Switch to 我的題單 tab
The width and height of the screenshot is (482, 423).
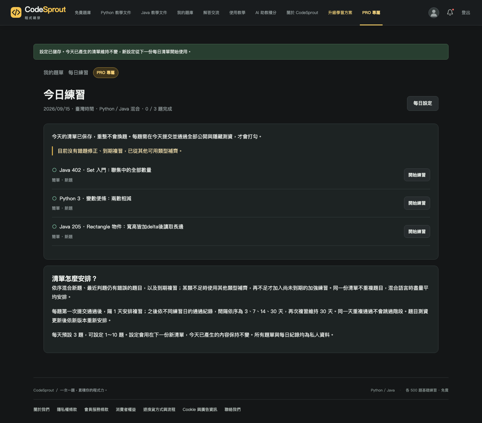54,73
